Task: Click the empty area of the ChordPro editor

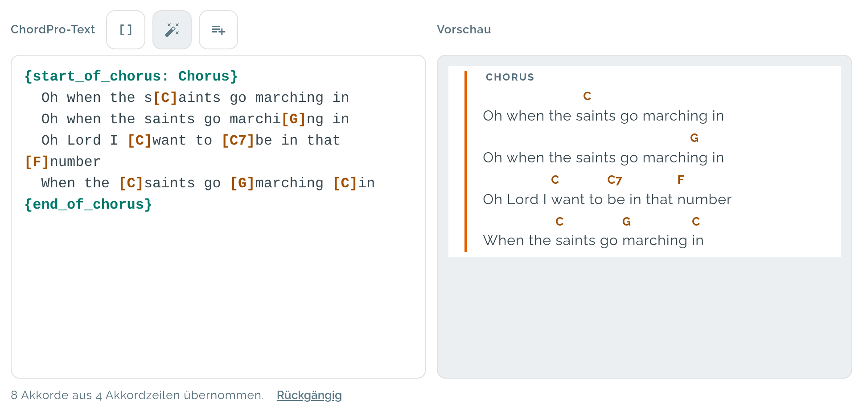Action: (218, 294)
